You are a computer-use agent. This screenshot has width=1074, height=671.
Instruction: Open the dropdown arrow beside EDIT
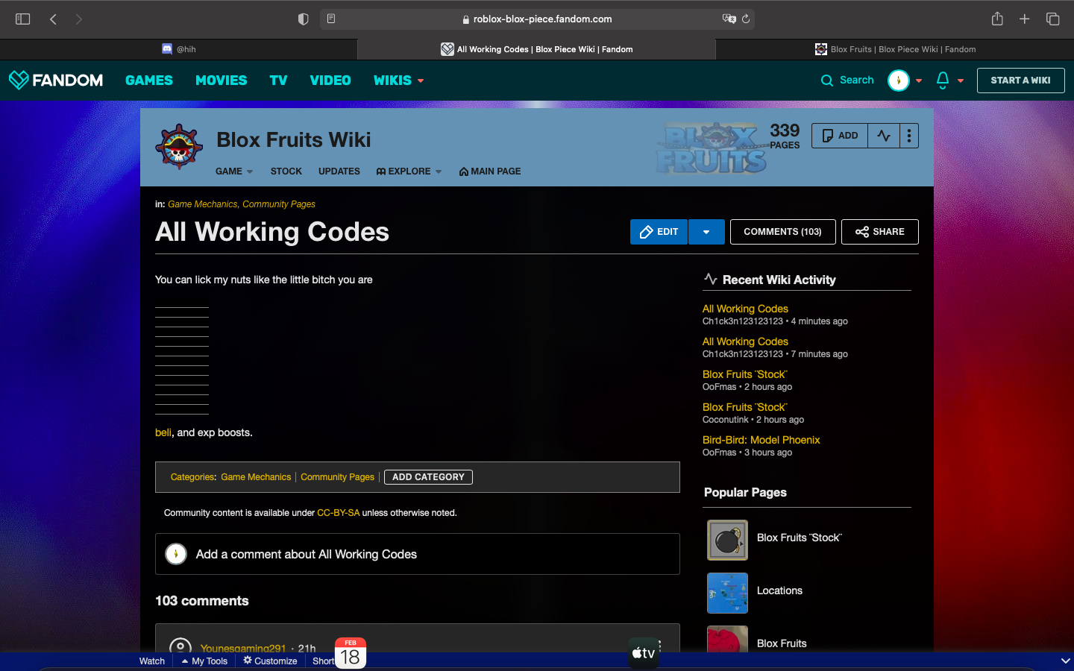pyautogui.click(x=706, y=232)
